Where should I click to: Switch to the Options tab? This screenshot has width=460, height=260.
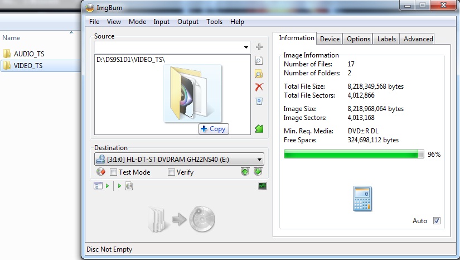(358, 39)
